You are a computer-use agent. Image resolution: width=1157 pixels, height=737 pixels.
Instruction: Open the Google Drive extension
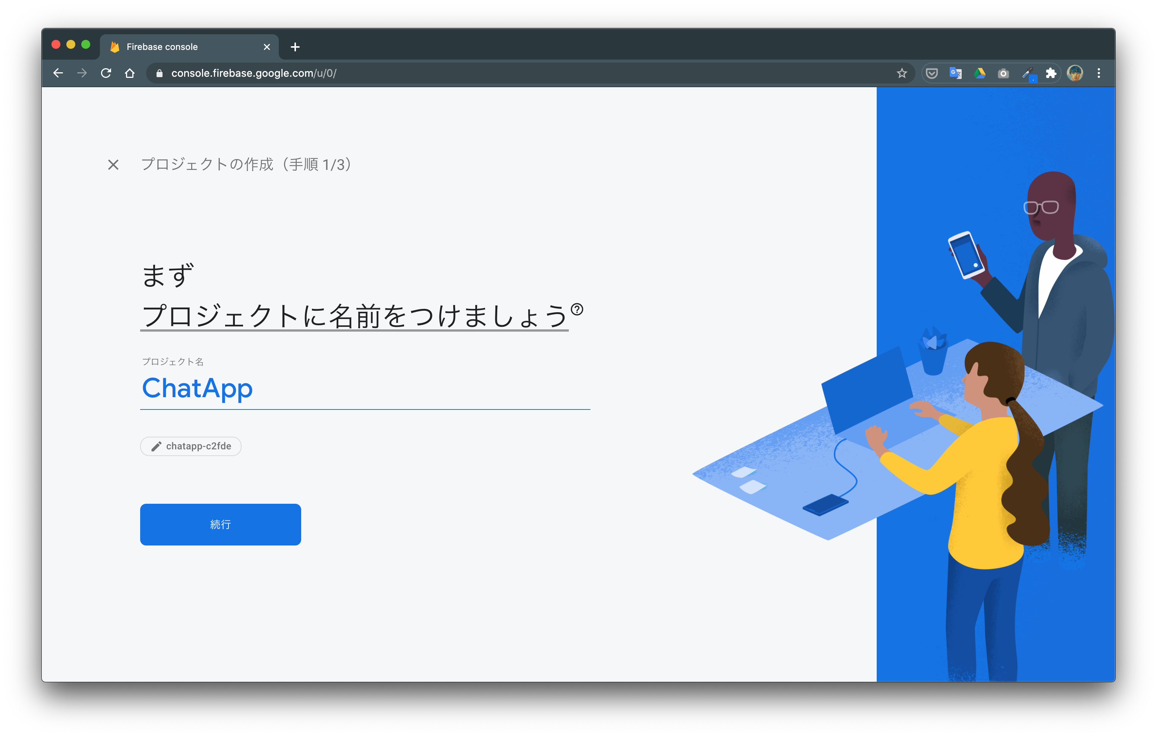click(x=980, y=73)
